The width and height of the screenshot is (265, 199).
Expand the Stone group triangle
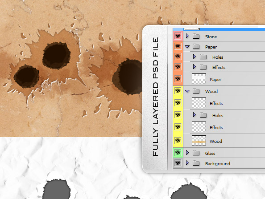187,36
